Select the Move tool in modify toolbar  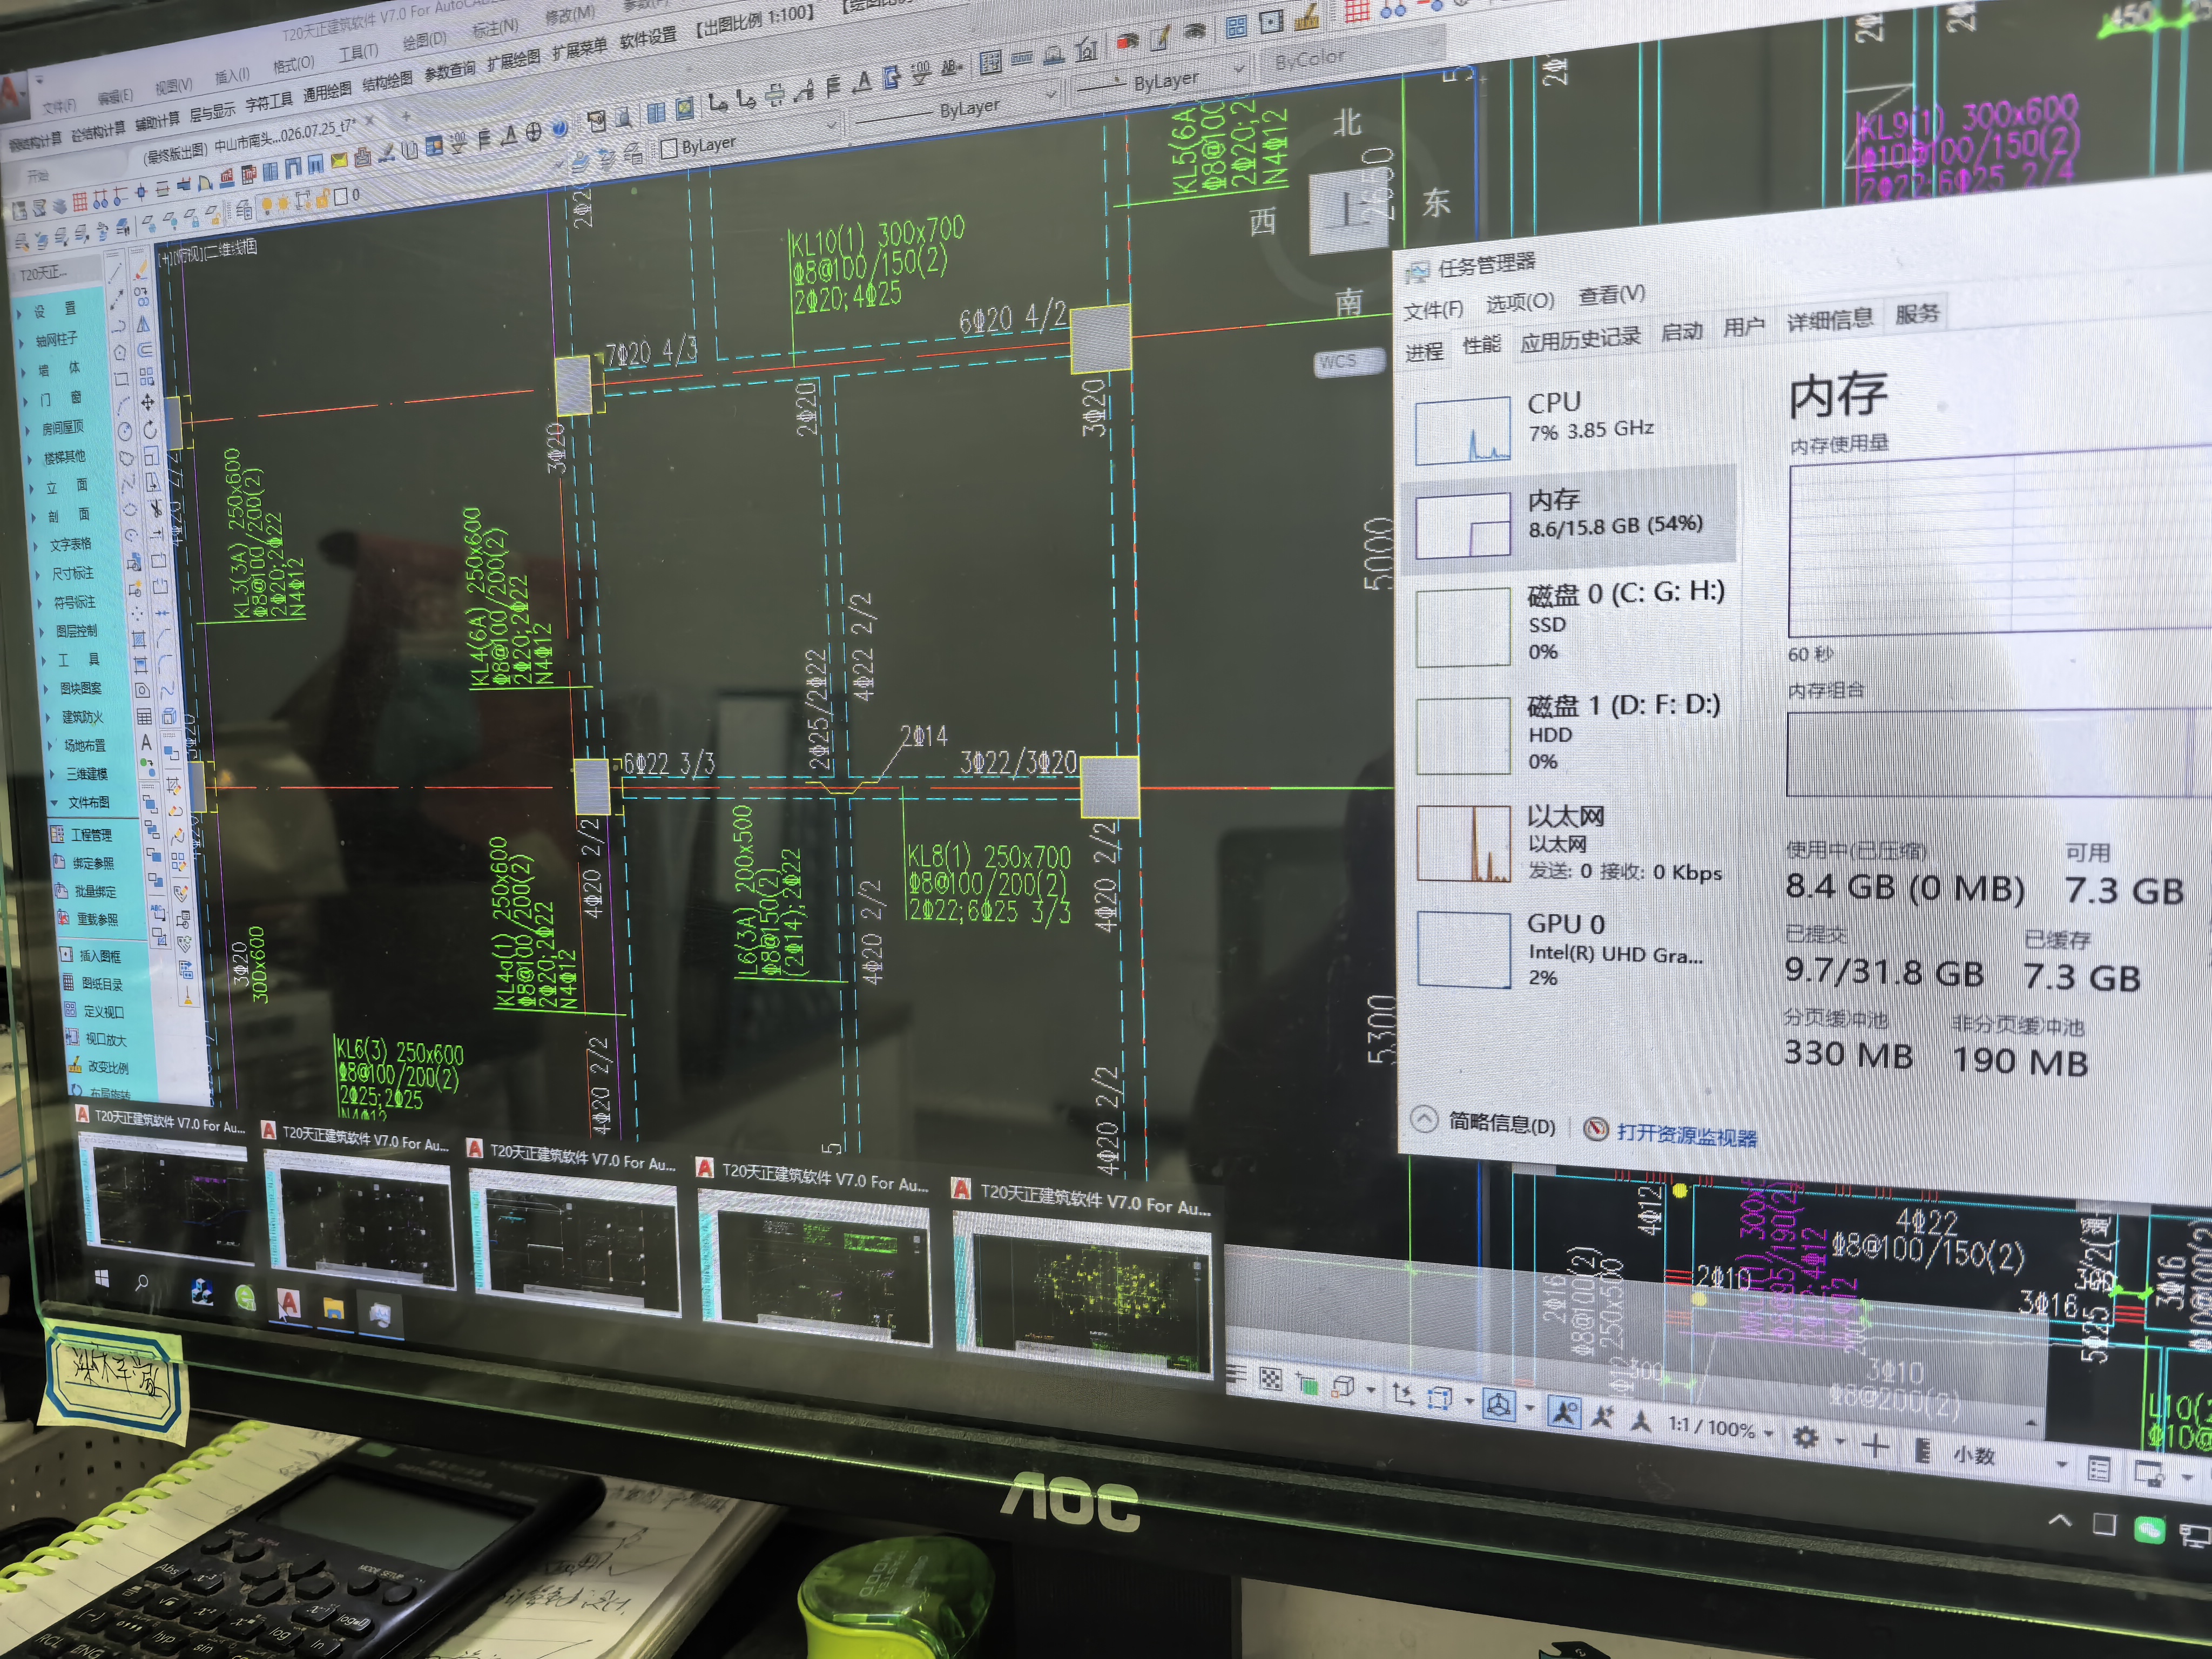(x=148, y=402)
